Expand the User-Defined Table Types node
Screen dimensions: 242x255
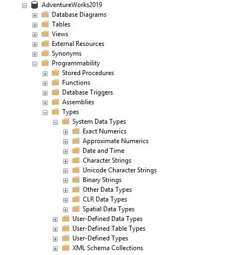(55, 229)
